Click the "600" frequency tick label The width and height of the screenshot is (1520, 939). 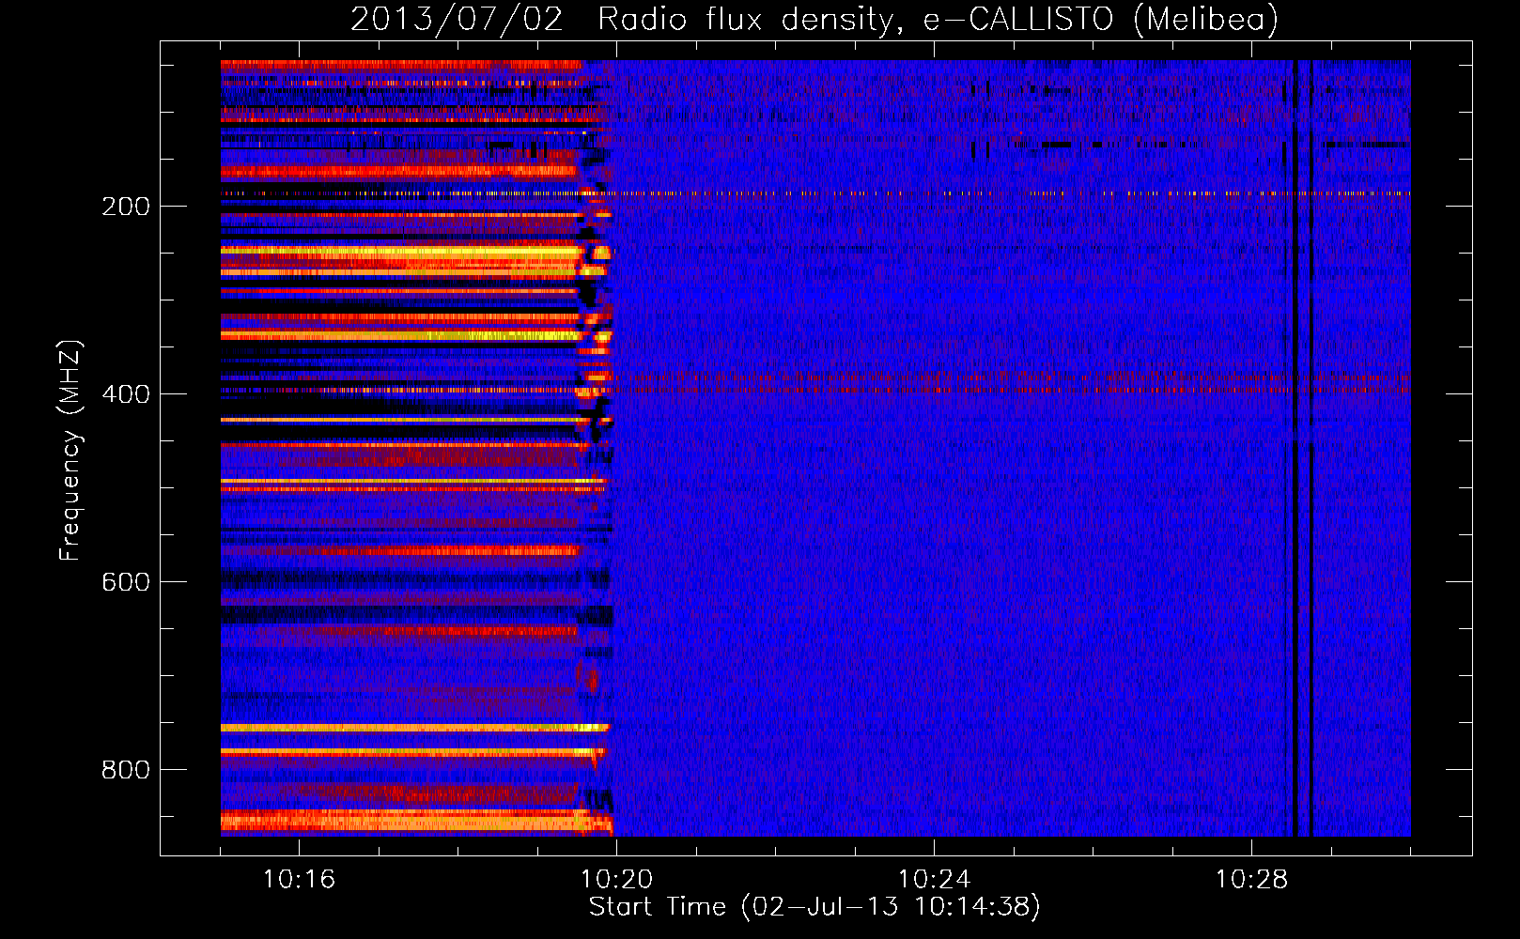click(125, 582)
